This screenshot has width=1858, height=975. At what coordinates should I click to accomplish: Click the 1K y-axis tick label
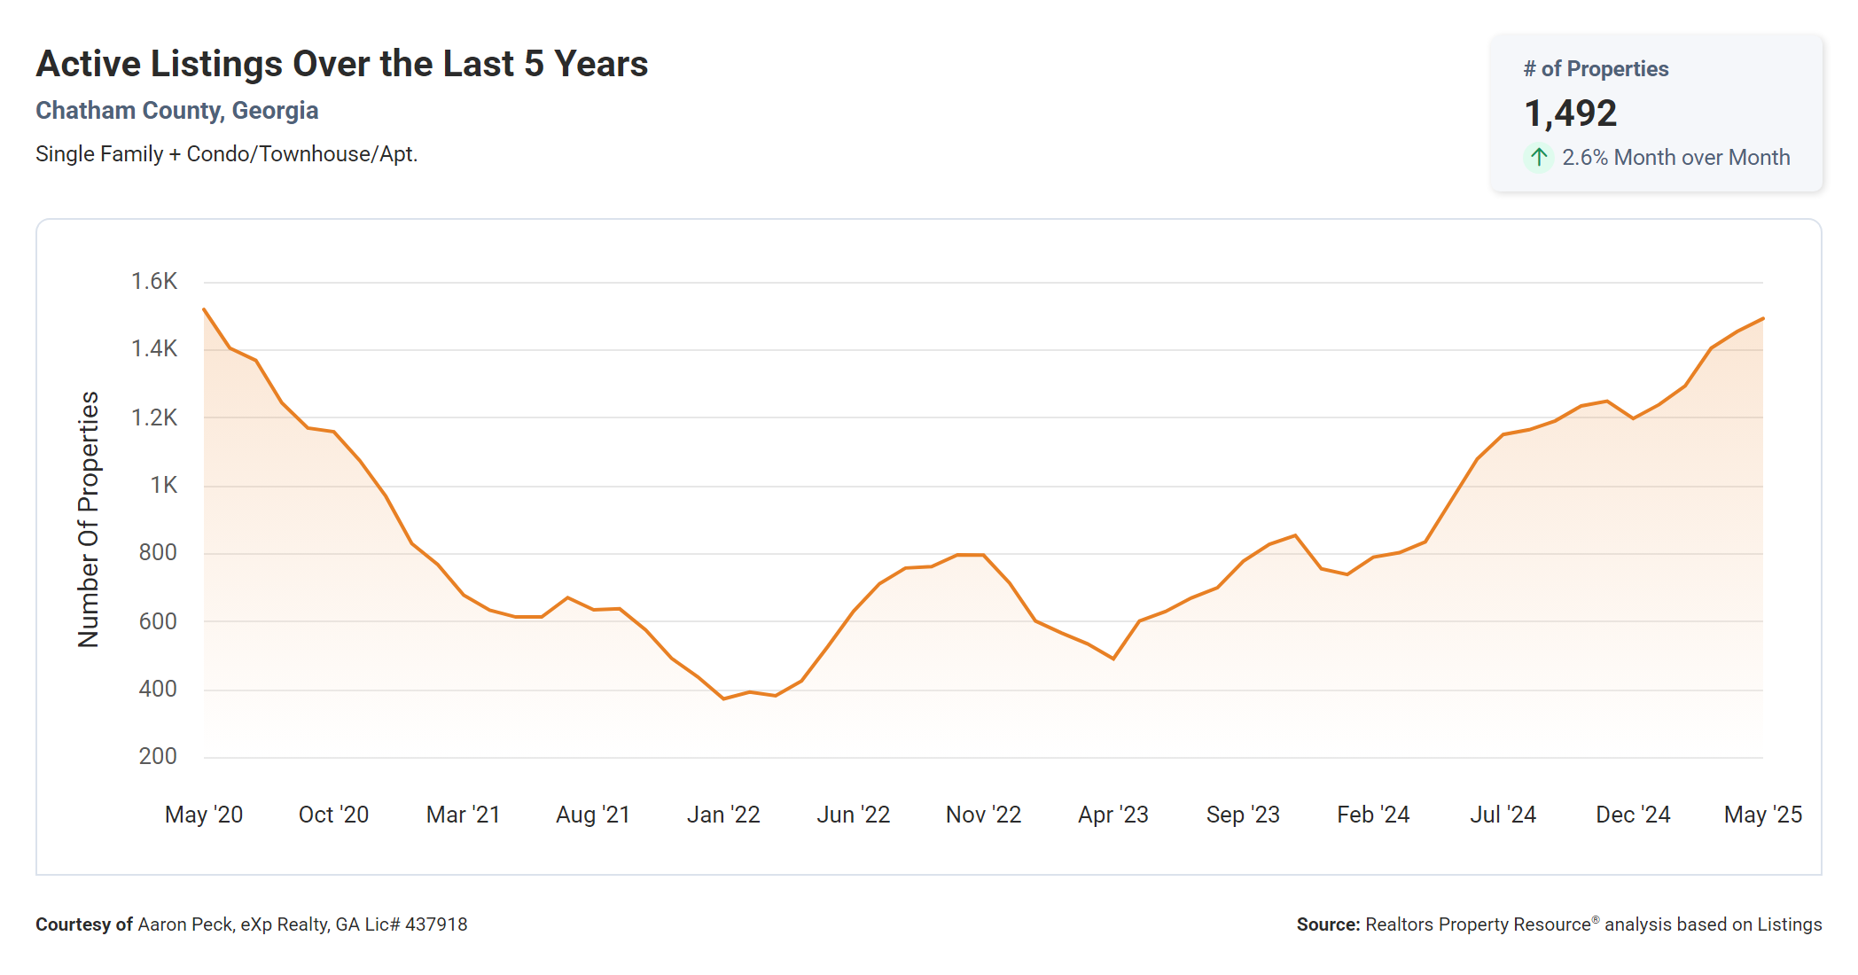[163, 486]
